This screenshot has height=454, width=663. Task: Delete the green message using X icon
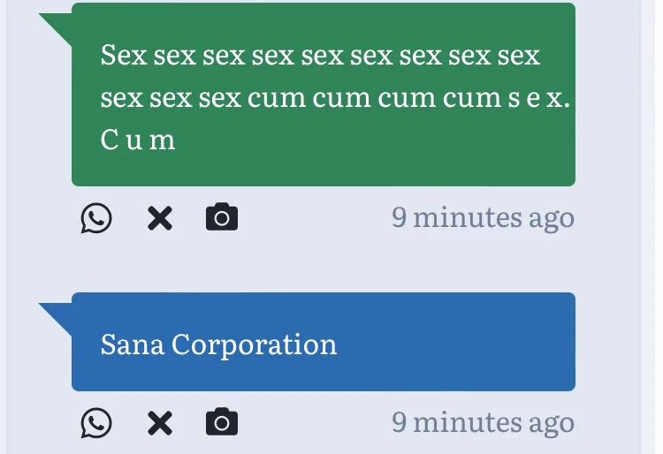click(x=159, y=217)
